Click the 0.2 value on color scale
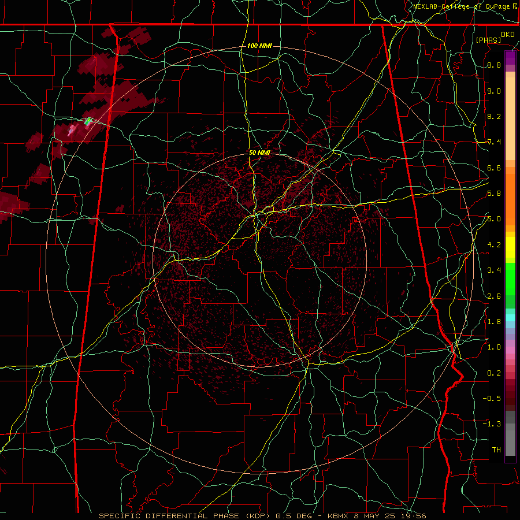 (494, 373)
